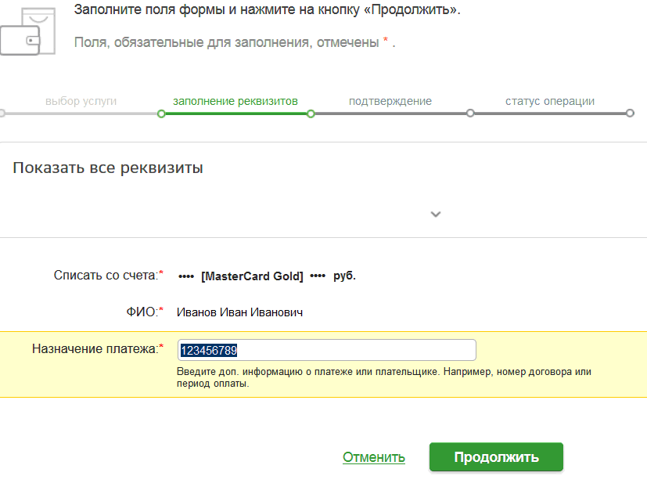Click the wallet and shopping bag icon
647x494 pixels.
point(27,31)
